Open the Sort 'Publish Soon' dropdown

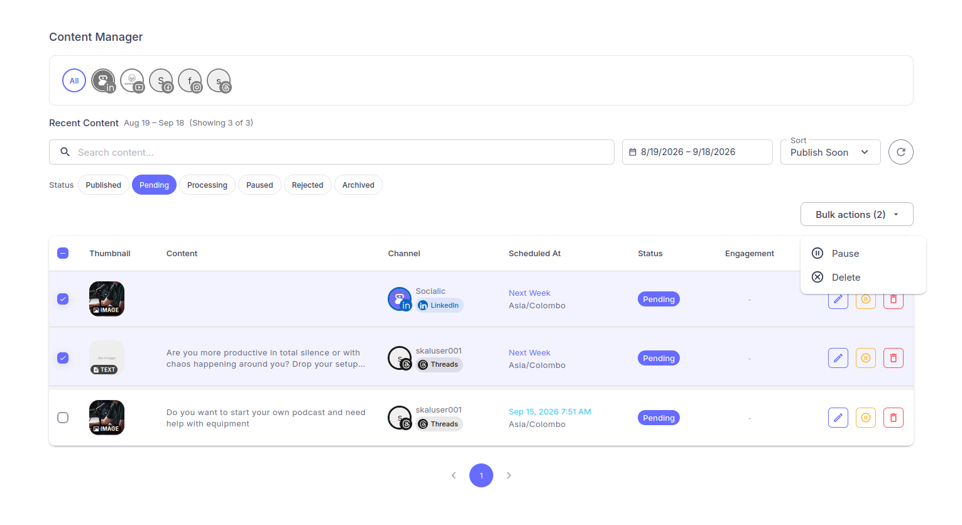[x=830, y=152]
